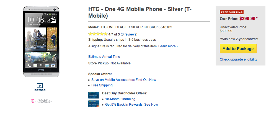Viewport: 266px width, 123px height.
Task: Click the Demos play icon
Action: (x=40, y=85)
